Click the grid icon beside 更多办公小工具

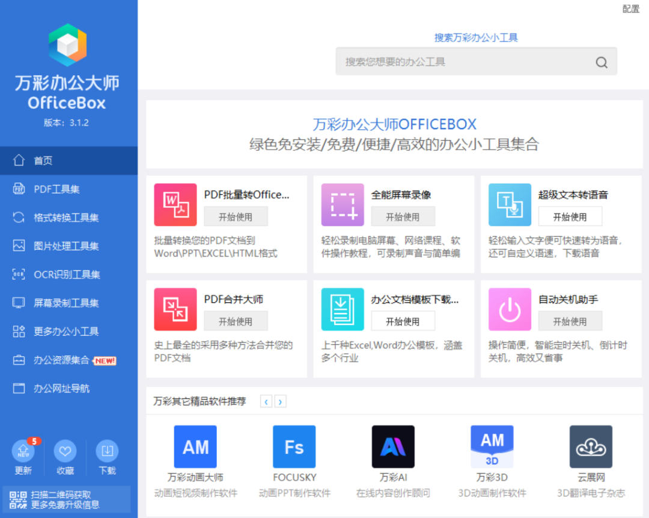coord(19,331)
